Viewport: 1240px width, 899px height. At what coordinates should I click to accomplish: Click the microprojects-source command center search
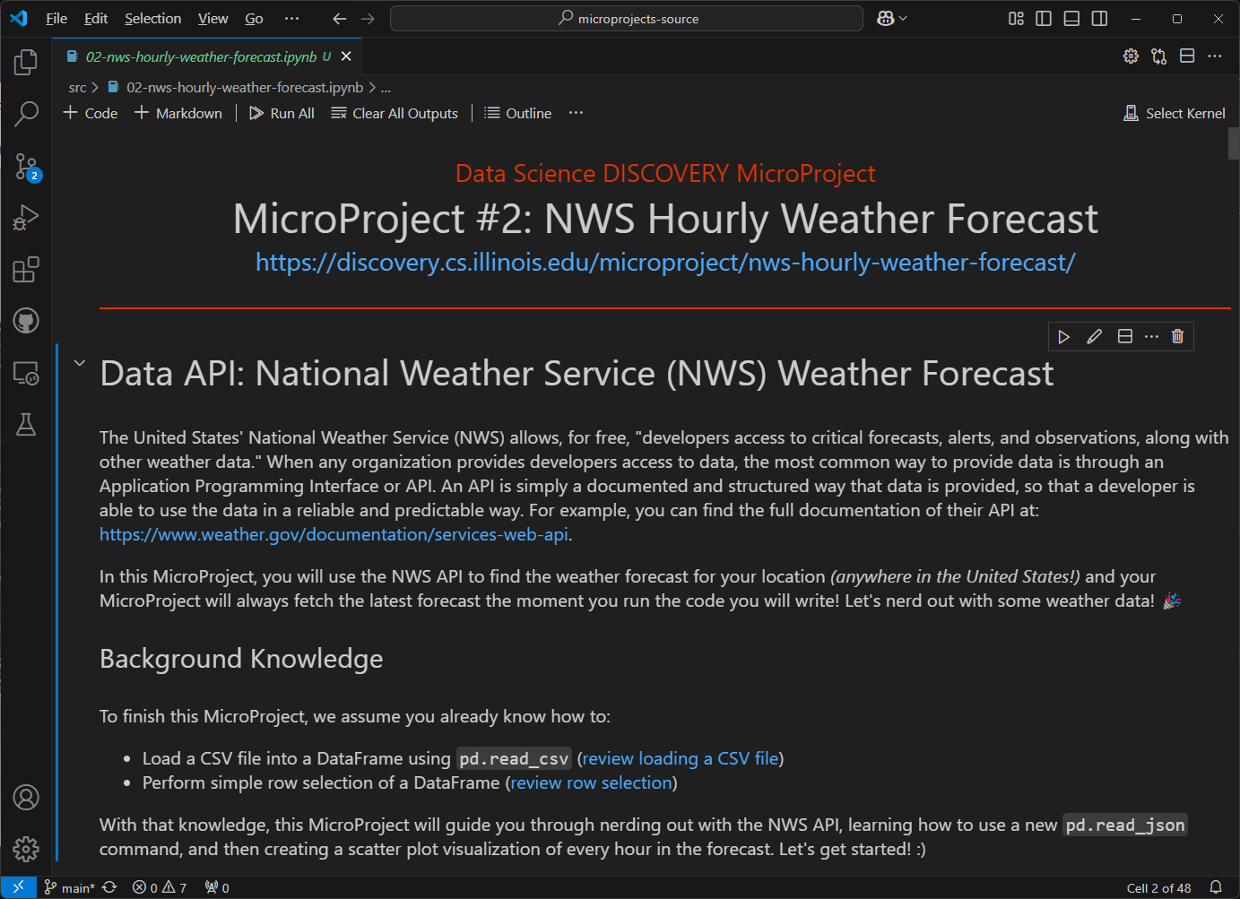click(x=627, y=19)
